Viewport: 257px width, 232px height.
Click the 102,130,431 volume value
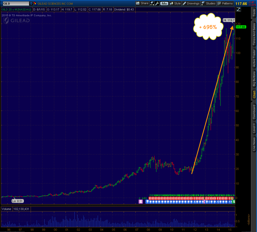21,209
